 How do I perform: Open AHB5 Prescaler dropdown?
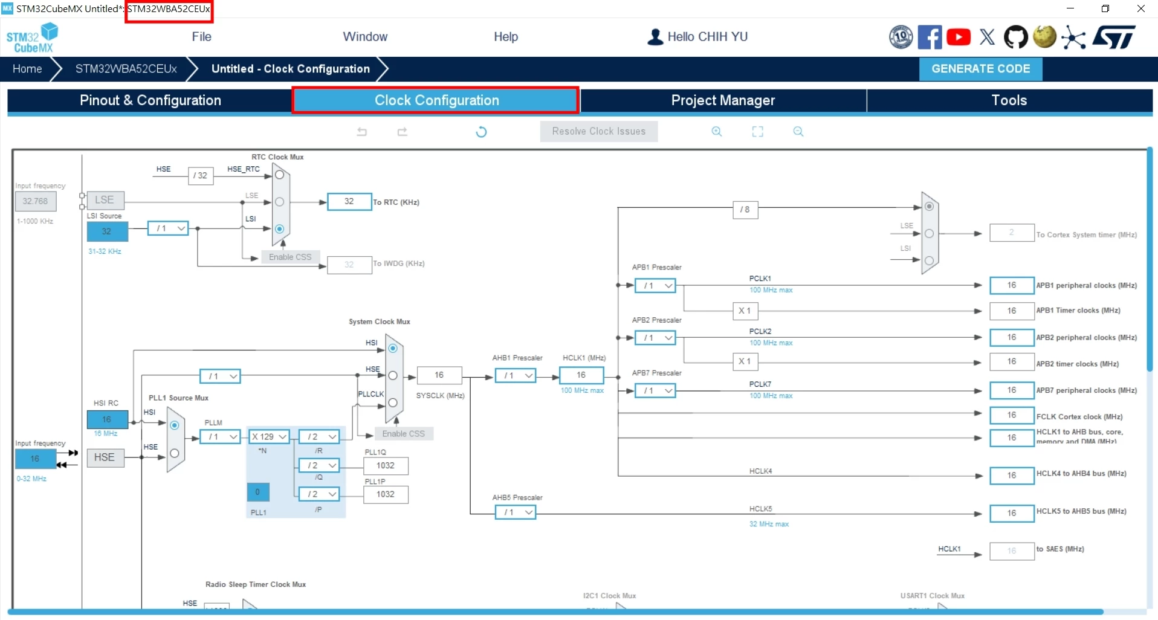click(x=516, y=512)
